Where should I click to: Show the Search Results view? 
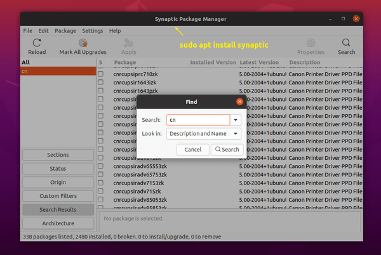click(x=58, y=209)
